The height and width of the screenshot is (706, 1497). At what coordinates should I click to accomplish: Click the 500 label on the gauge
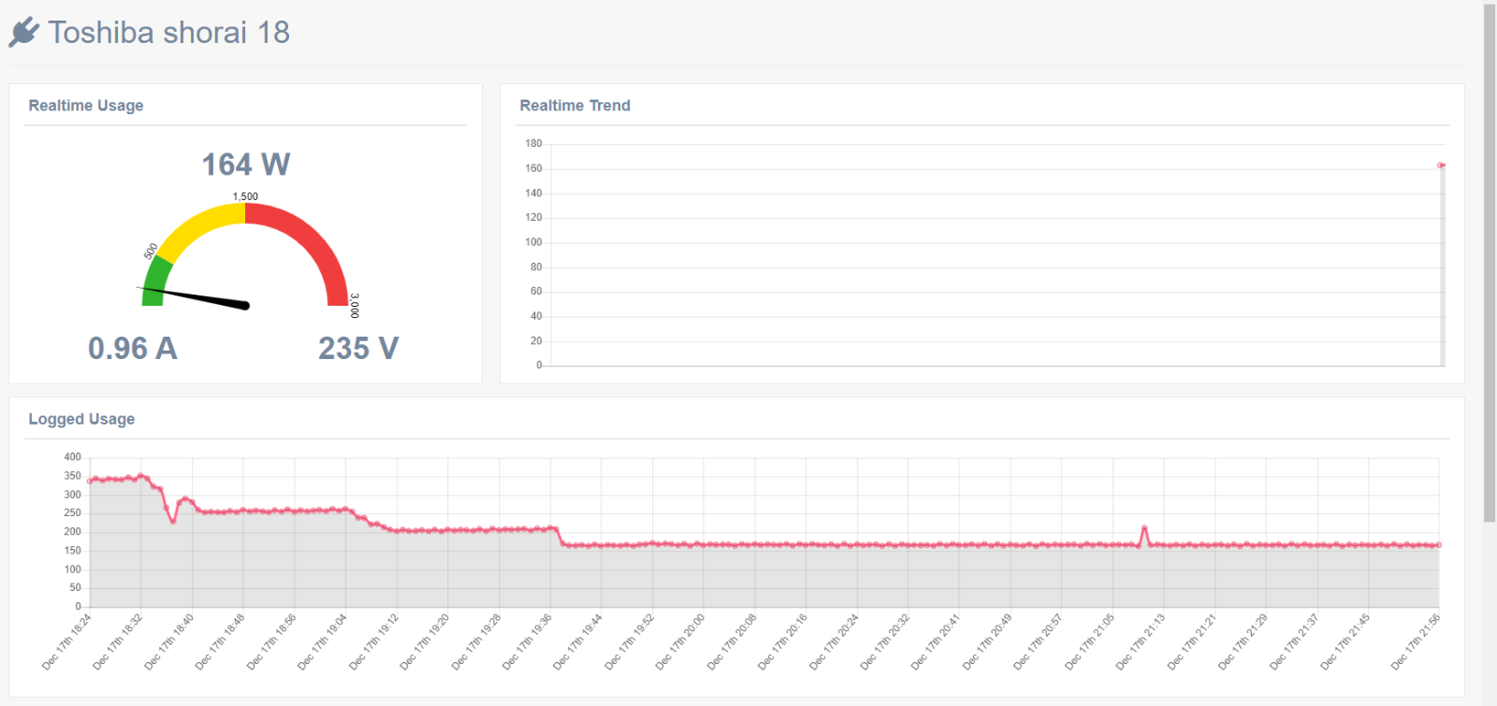point(151,252)
